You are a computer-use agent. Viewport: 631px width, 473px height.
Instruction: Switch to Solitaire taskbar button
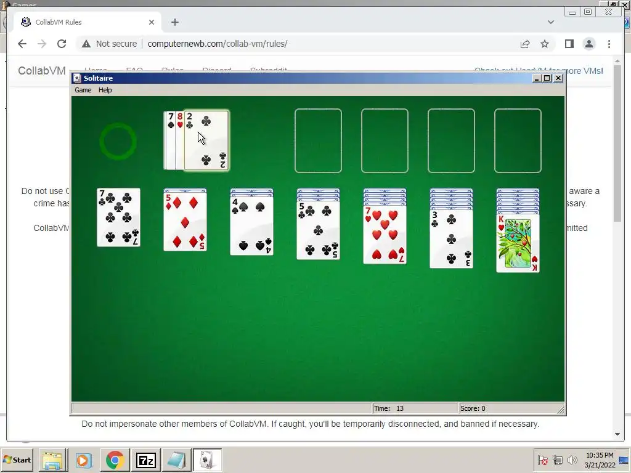coord(207,460)
